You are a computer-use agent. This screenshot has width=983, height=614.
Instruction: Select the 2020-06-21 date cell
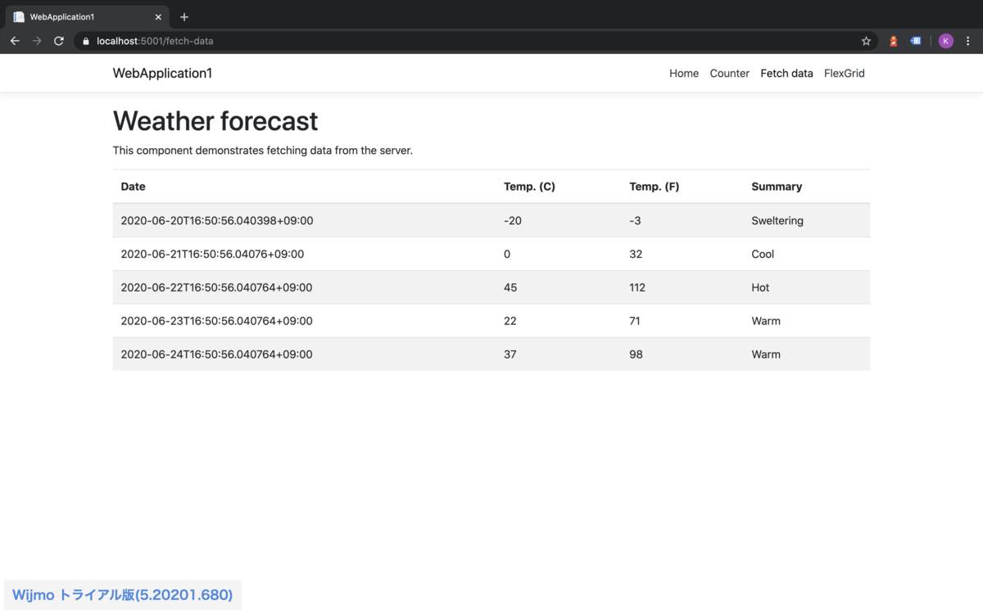pos(304,254)
